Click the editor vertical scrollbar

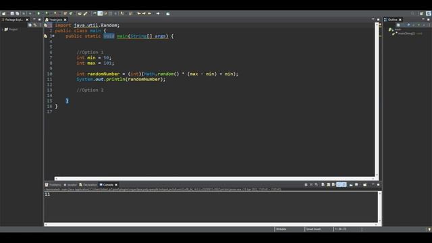pyautogui.click(x=377, y=99)
